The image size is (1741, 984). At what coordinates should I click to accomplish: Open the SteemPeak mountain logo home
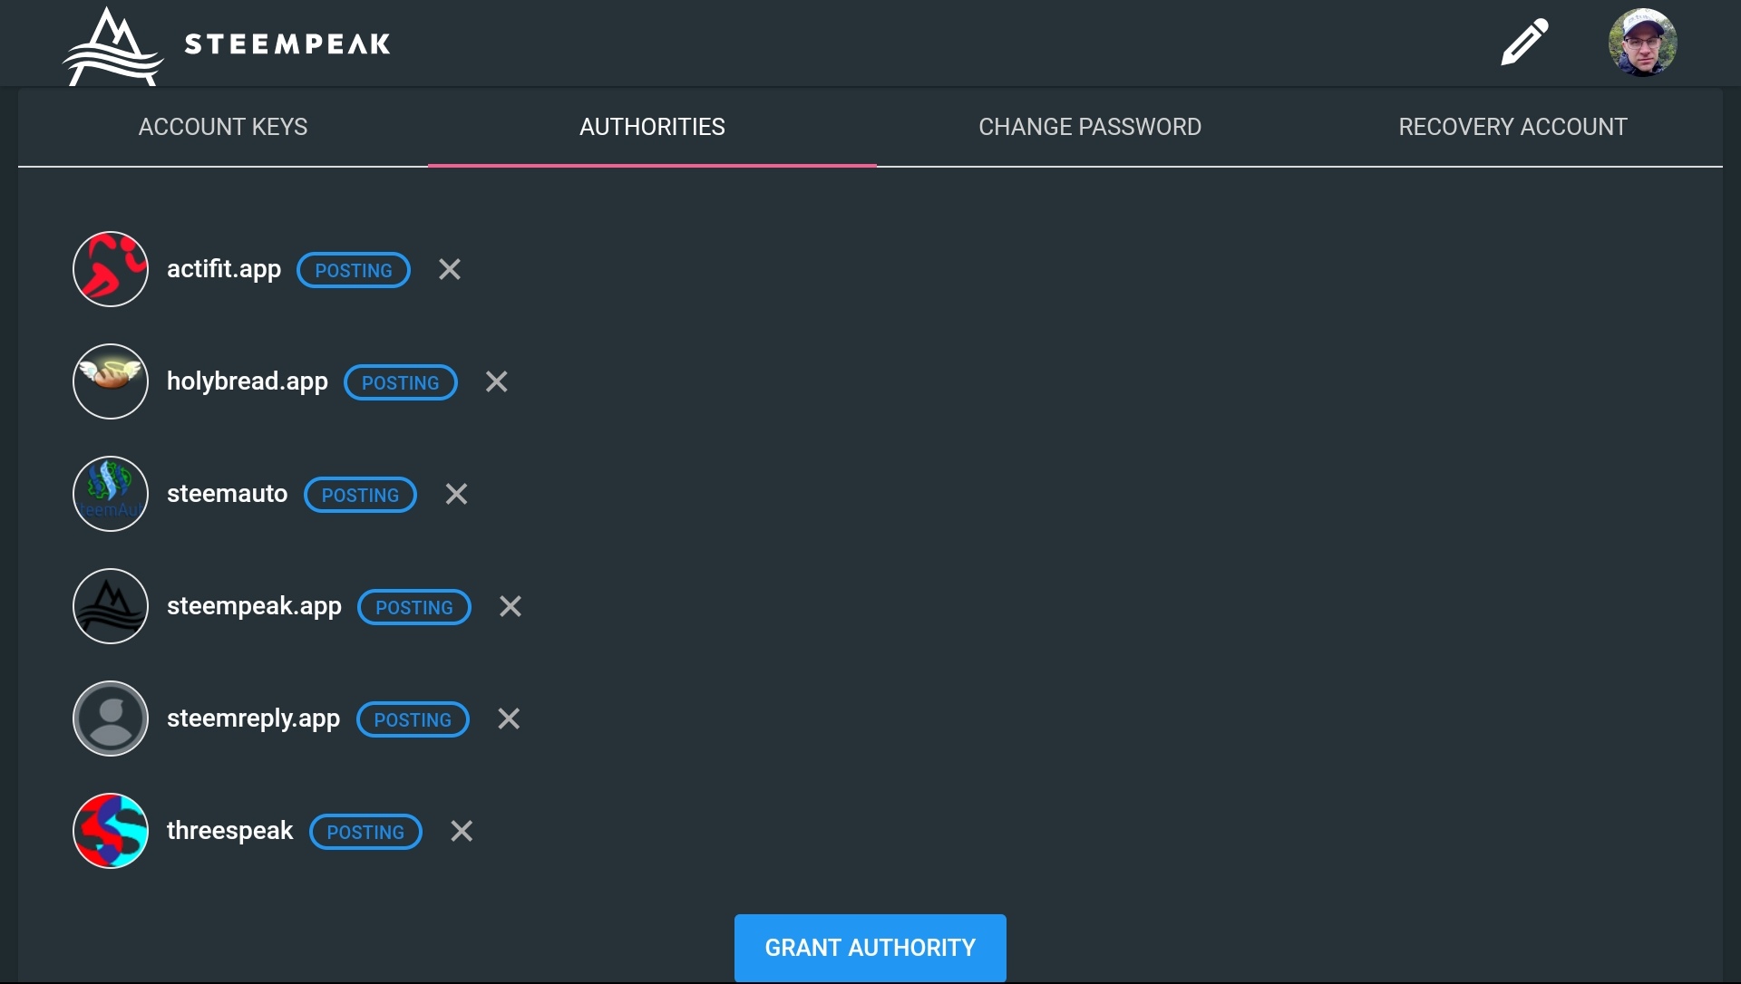pyautogui.click(x=112, y=47)
